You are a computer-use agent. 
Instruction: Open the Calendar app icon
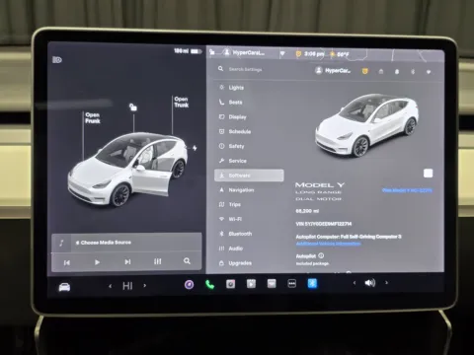click(x=272, y=284)
